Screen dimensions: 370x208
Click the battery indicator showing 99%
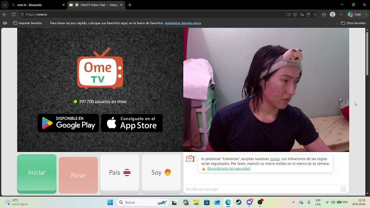click(x=342, y=202)
